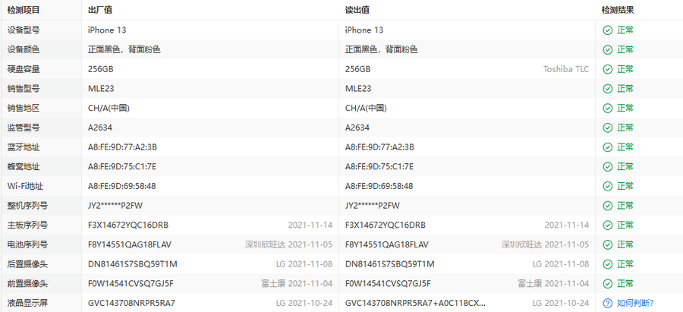This screenshot has height=312, width=683.
Task: Click factory serial JY2******P2FW
Action: [115, 206]
